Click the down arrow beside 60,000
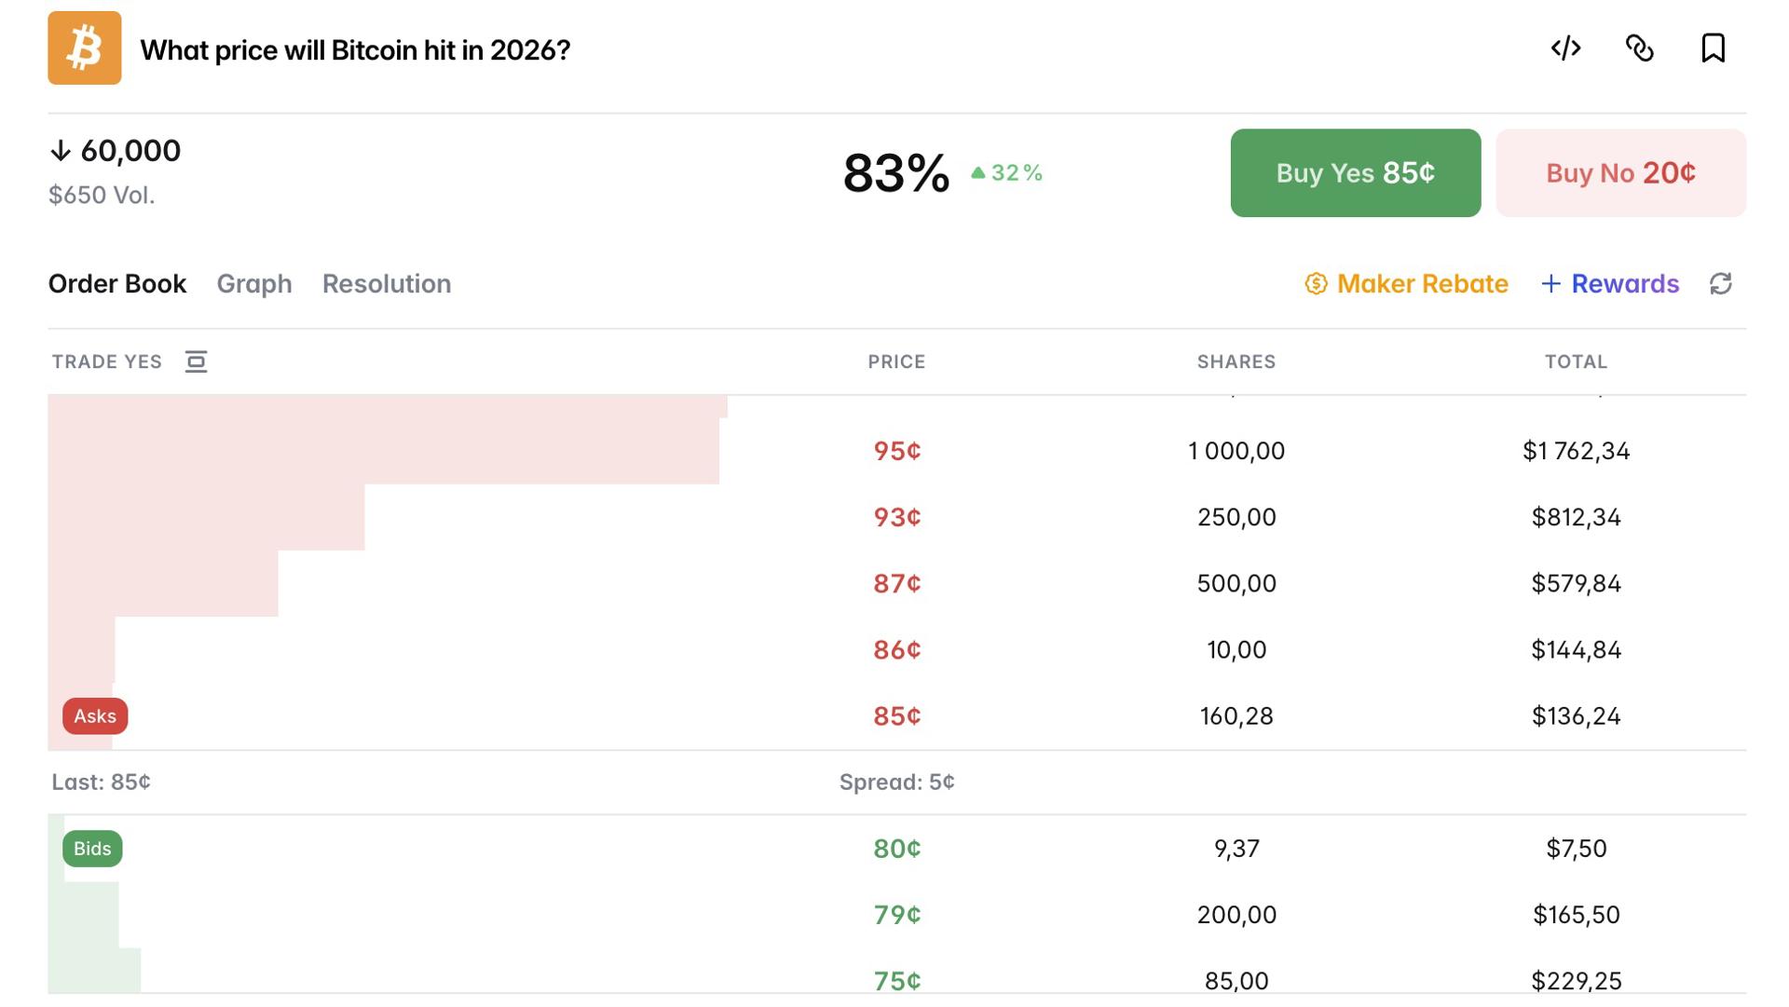 coord(61,151)
